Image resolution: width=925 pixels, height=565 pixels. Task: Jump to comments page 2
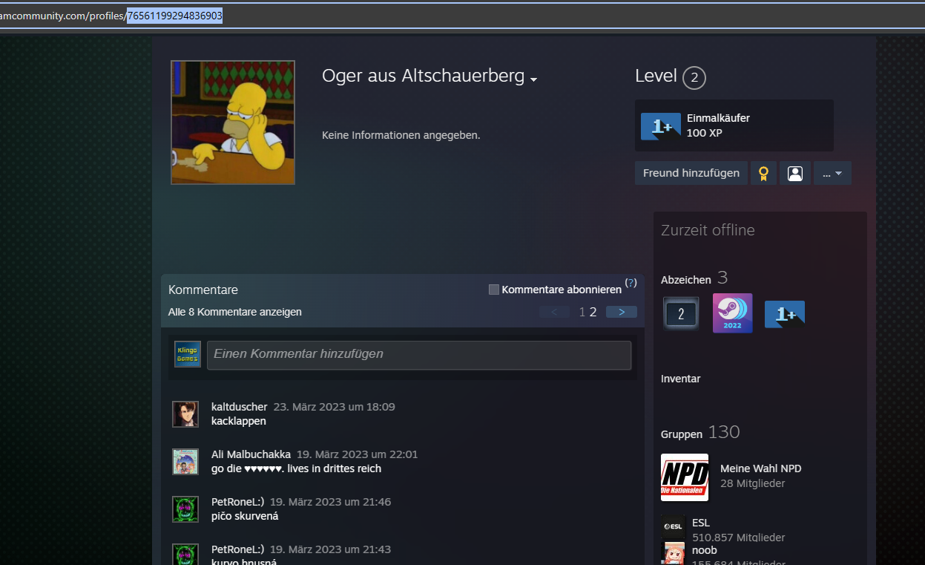(x=593, y=312)
